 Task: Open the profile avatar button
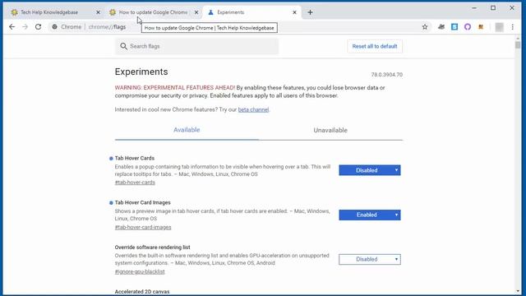(x=499, y=27)
